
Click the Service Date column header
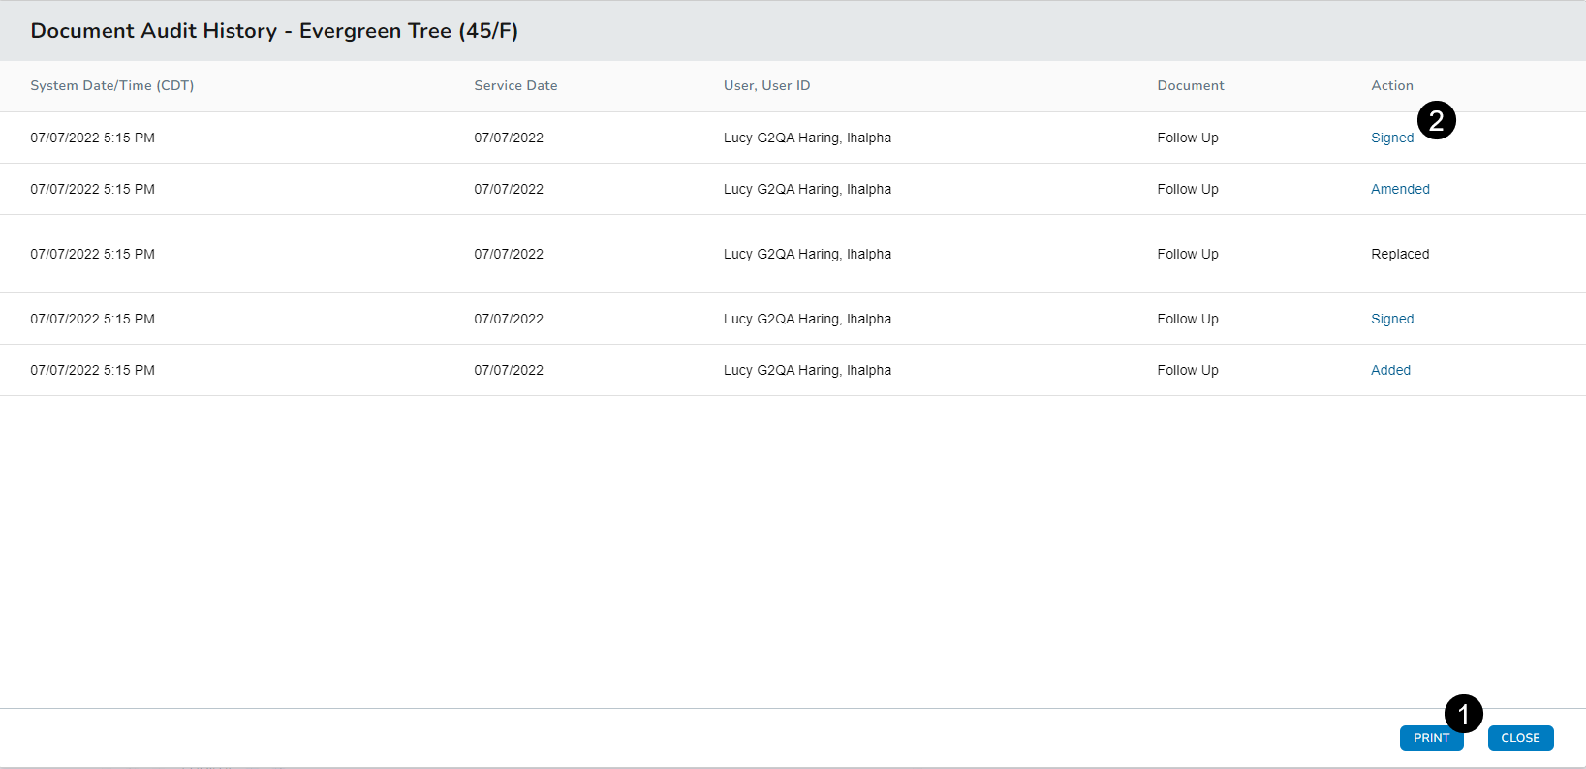(x=515, y=85)
